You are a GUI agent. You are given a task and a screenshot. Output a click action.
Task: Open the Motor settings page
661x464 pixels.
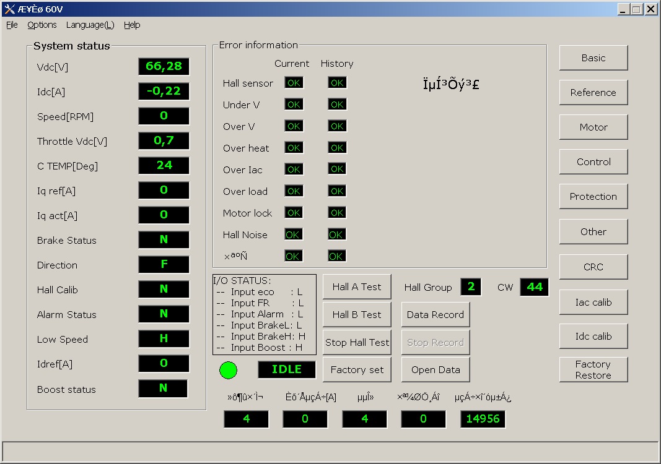[593, 127]
